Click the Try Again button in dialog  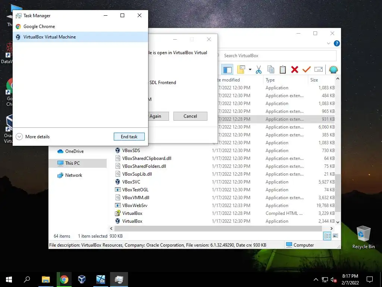point(158,116)
